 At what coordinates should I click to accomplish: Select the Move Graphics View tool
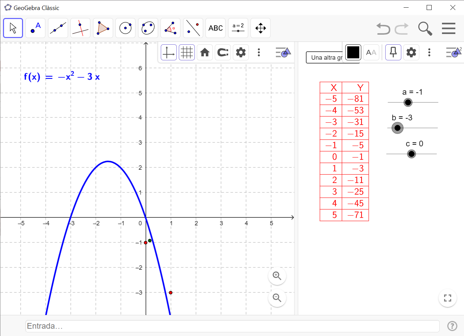(261, 28)
